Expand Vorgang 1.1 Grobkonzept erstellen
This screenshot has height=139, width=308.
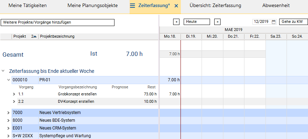[x=14, y=94]
